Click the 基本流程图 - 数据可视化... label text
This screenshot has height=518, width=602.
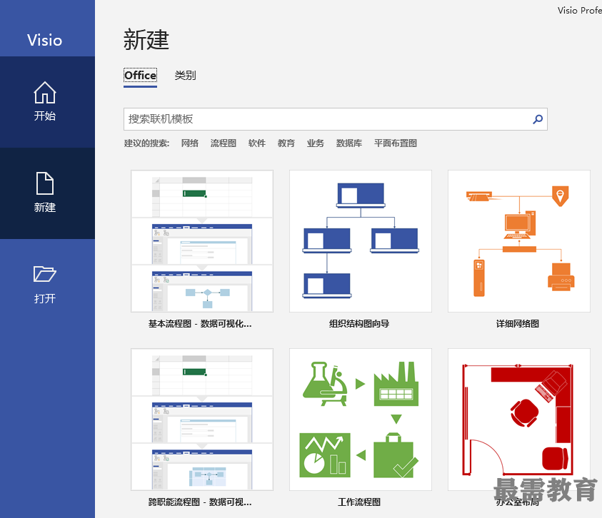coord(200,324)
